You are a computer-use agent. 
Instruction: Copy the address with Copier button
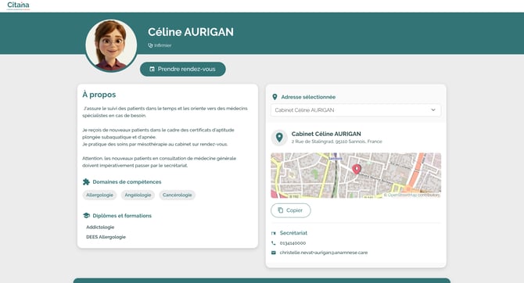[291, 210]
